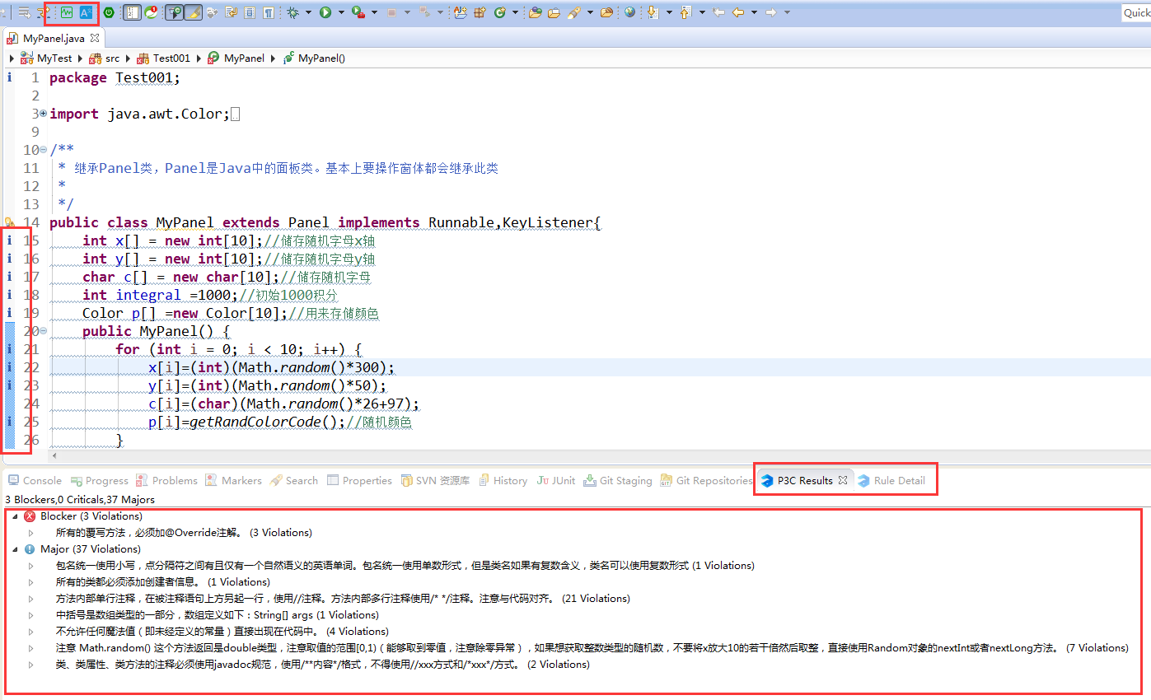The height and width of the screenshot is (700, 1151).
Task: Open the Console tab
Action: coord(35,481)
